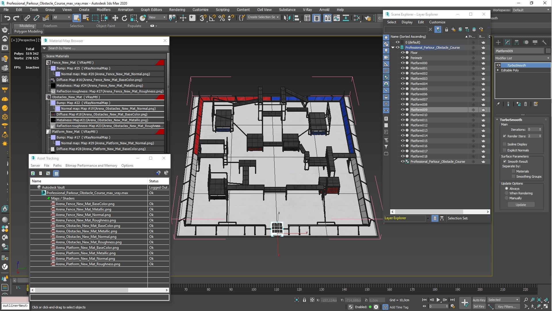
Task: Refresh the Asset Tracking list
Action: point(33,173)
